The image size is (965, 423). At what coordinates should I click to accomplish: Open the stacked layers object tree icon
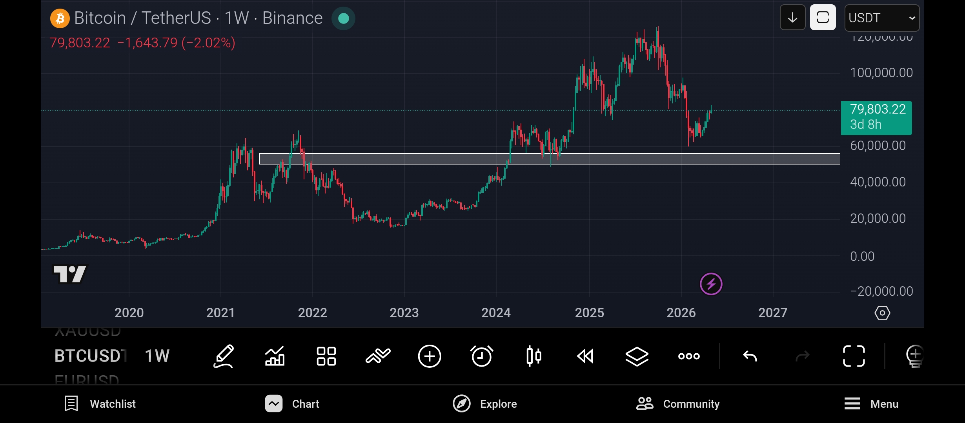click(x=637, y=356)
